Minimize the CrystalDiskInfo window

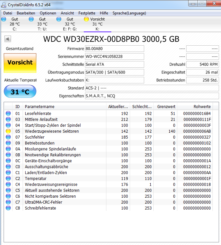click(193, 4)
